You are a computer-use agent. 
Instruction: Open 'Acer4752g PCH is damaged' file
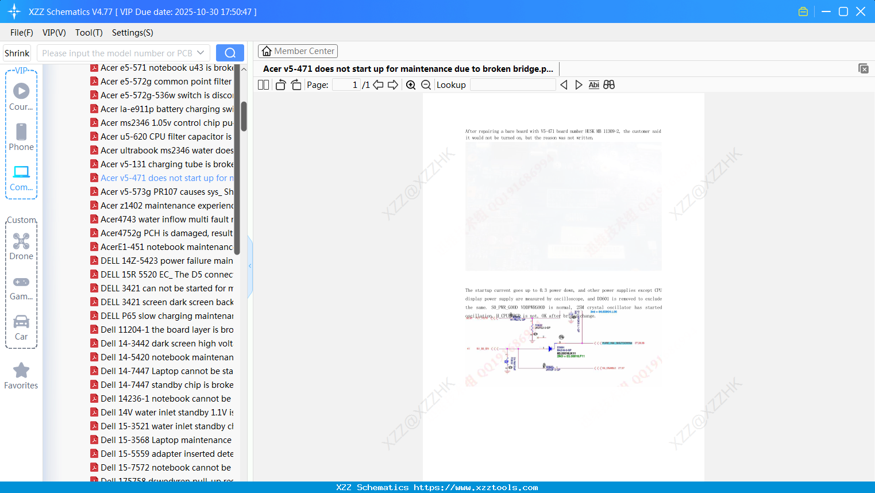tap(162, 233)
